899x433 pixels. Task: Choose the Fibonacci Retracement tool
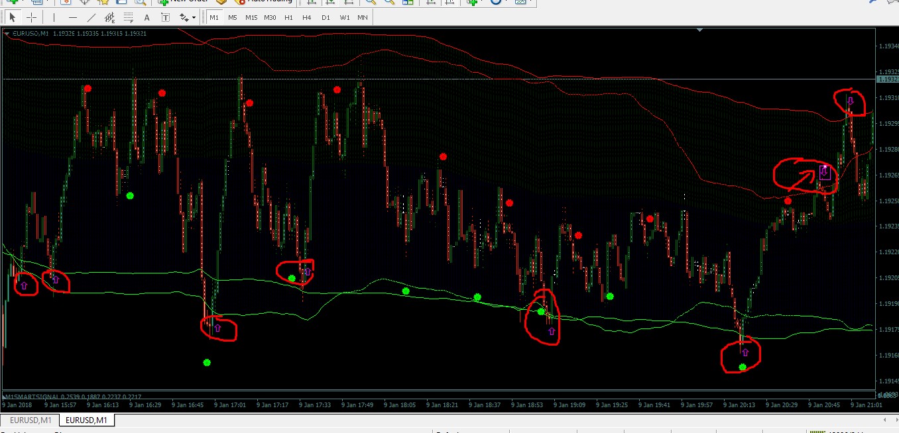point(127,17)
